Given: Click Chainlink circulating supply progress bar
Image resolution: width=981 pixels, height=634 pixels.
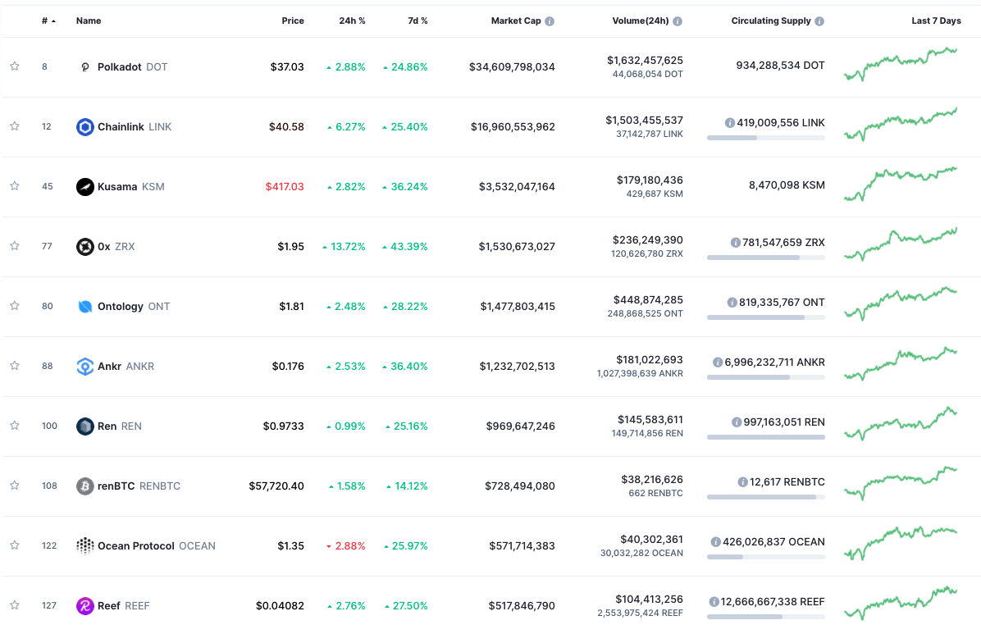Looking at the screenshot, I should coord(766,138).
